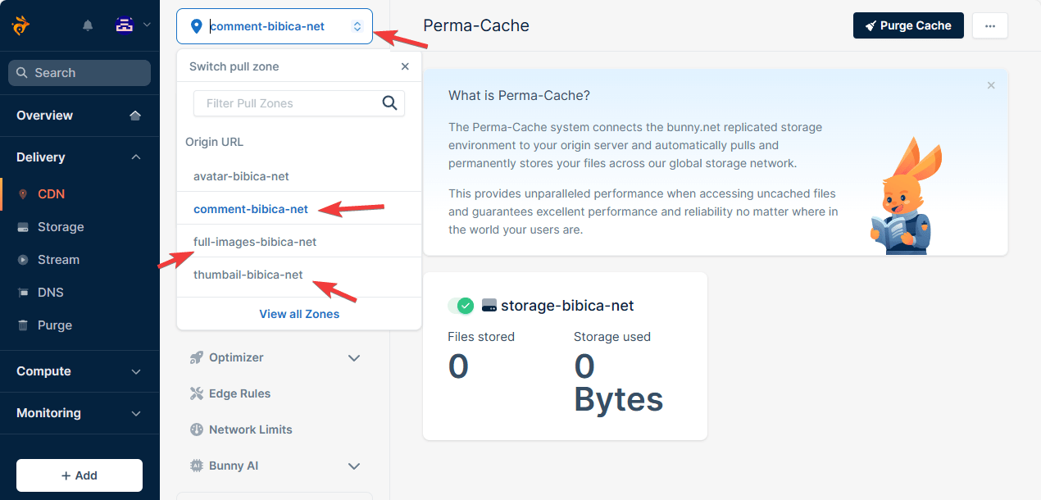Image resolution: width=1041 pixels, height=500 pixels.
Task: Click the storage-bibica-net drive icon
Action: (x=489, y=306)
